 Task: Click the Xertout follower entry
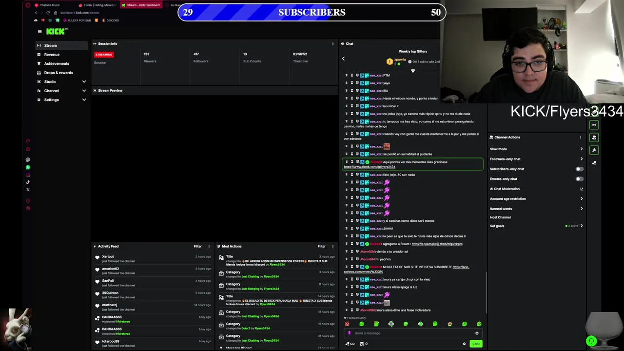coord(153,259)
